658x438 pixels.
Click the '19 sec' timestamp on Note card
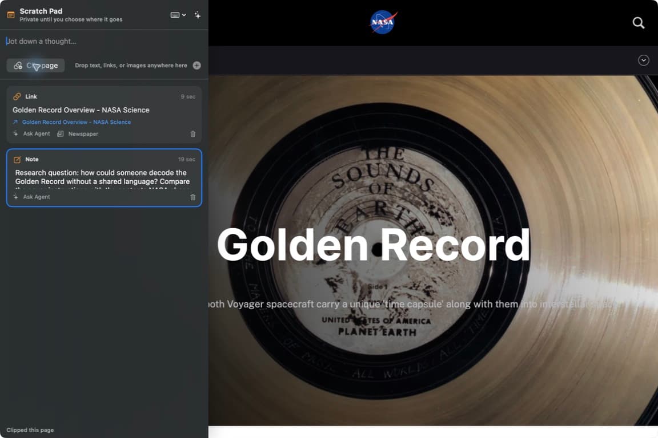(187, 159)
